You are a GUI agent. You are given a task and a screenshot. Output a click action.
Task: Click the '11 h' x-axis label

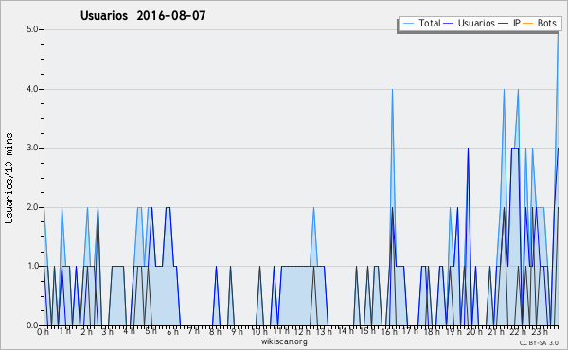pos(281,331)
